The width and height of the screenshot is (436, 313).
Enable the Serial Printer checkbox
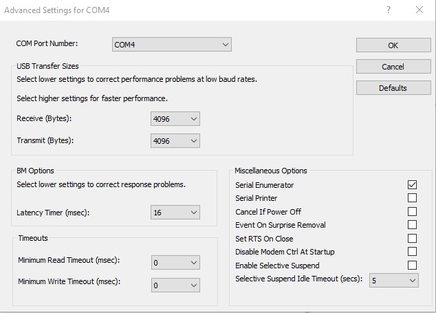tap(413, 198)
